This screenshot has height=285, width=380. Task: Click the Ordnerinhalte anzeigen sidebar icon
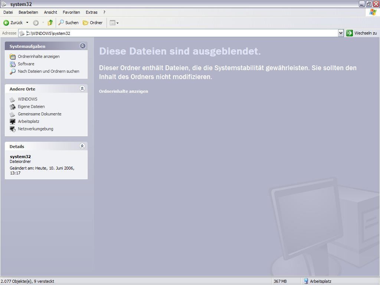(x=13, y=57)
